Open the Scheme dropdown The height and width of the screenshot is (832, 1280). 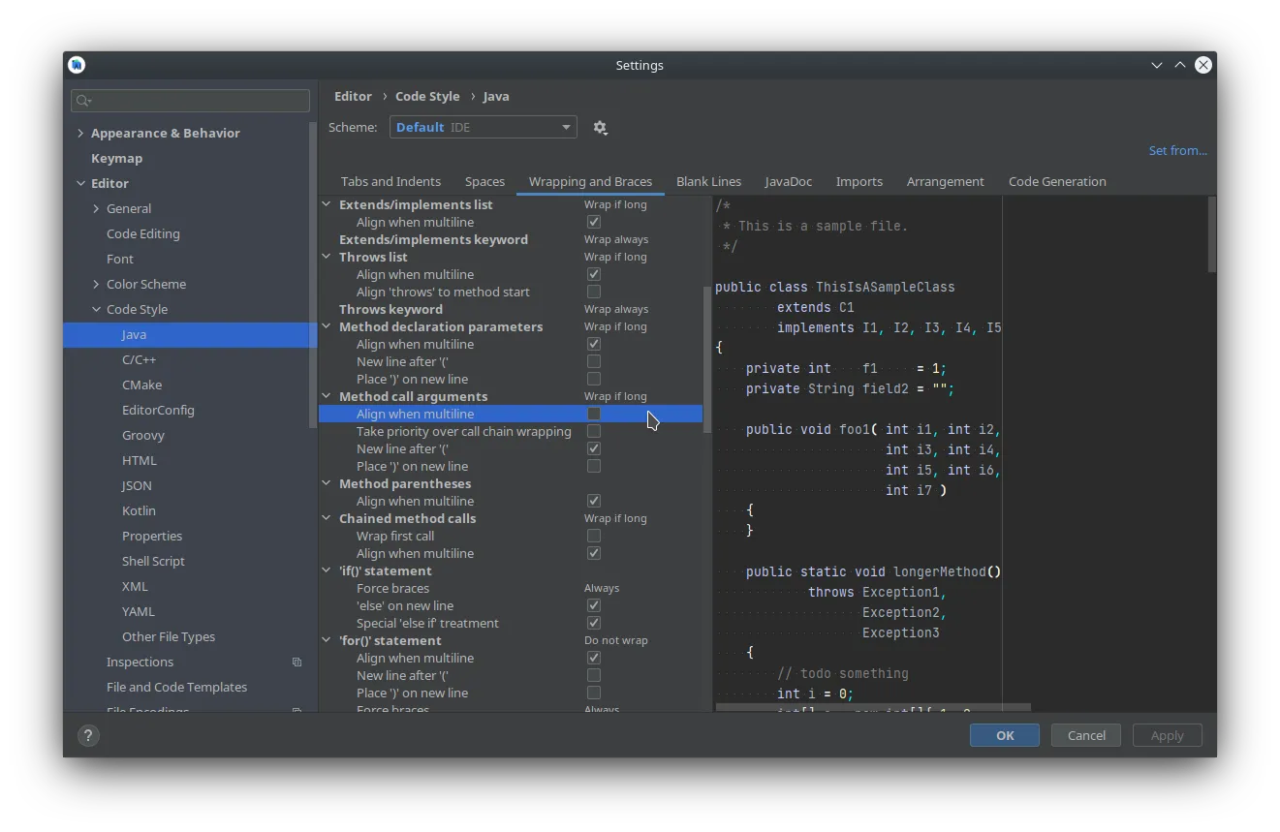pyautogui.click(x=484, y=127)
